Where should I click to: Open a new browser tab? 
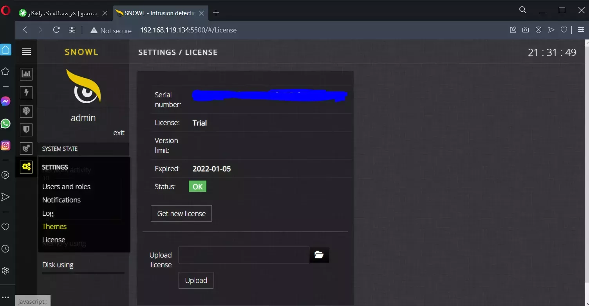216,13
